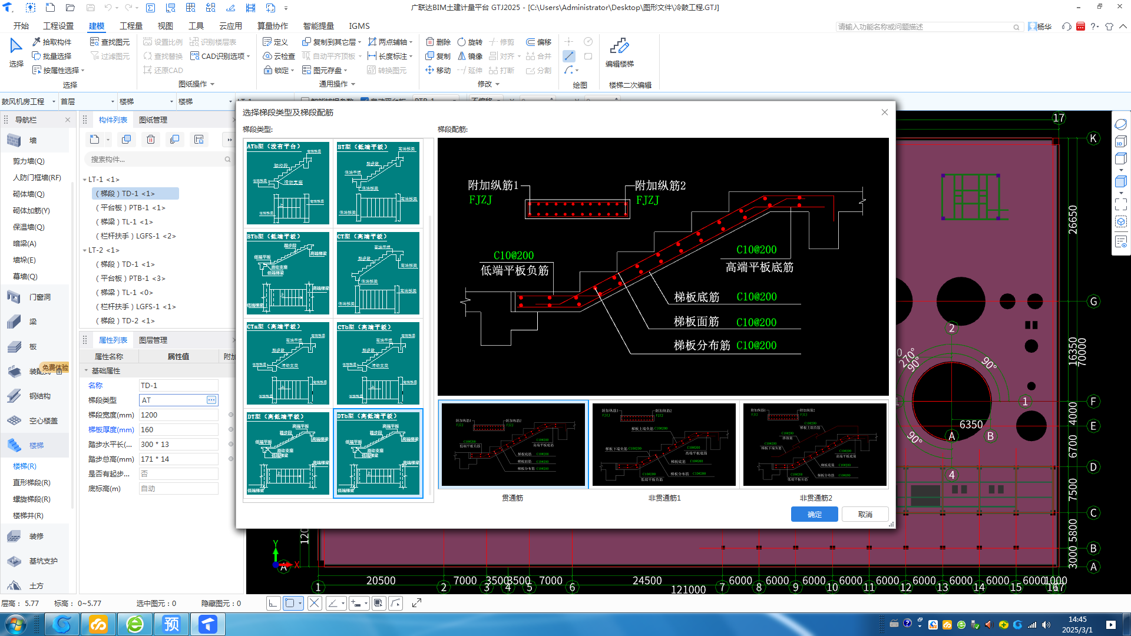
Task: Open 查找图元 find element tool
Action: (110, 42)
